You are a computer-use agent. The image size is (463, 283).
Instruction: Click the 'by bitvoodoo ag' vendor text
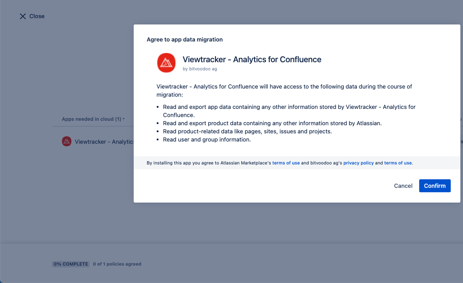(200, 69)
